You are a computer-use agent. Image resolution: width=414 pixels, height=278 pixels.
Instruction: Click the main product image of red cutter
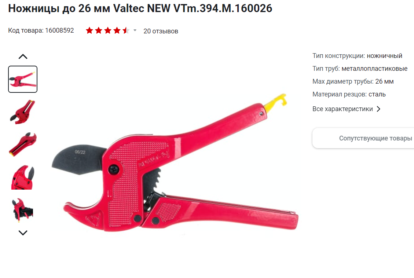(x=175, y=162)
